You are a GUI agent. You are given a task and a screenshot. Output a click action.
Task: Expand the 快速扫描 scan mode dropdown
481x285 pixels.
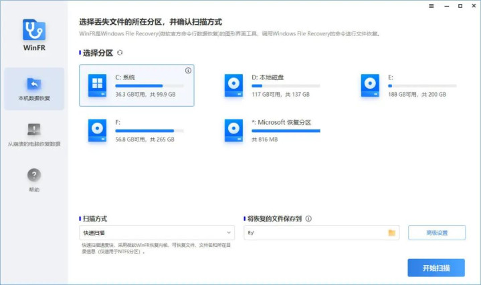tap(157, 233)
